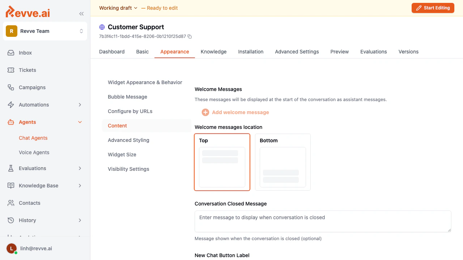Select Bottom welcome messages location

283,162
